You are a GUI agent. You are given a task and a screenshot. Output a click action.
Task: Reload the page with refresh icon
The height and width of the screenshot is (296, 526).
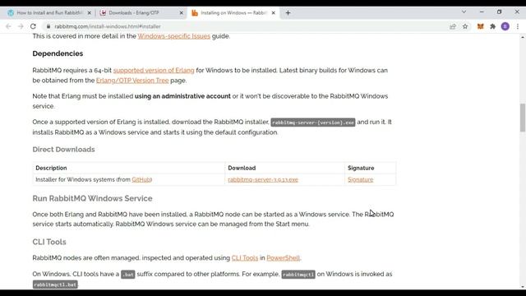33,26
